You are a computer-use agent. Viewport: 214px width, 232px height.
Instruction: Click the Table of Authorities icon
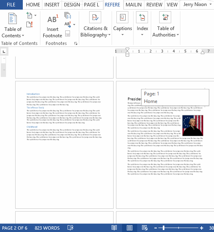pos(165,17)
